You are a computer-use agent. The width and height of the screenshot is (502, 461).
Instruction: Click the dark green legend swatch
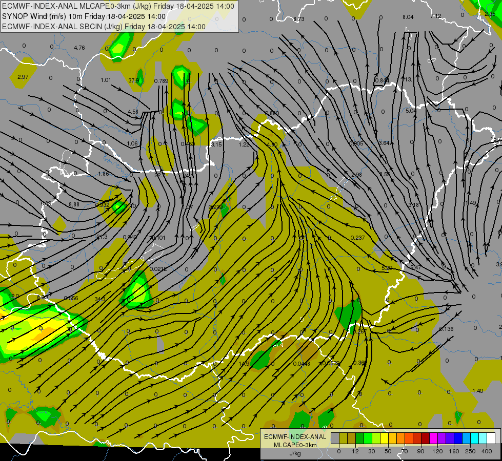click(x=359, y=438)
